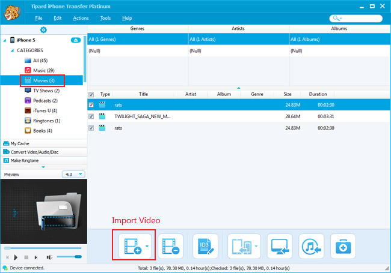Select All (1 Artists) filter row
The height and width of the screenshot is (273, 391).
[239, 39]
